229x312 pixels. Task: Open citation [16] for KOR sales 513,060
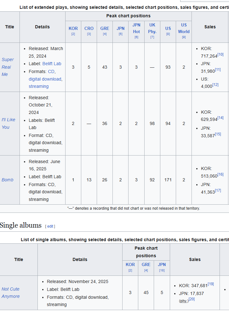(220, 174)
